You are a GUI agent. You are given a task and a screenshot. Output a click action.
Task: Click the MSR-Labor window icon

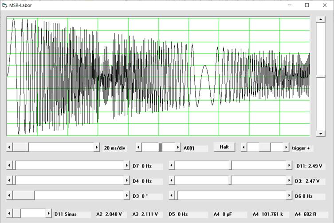tap(5, 5)
